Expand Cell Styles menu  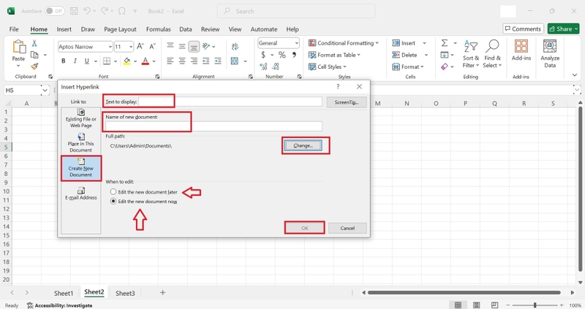pyautogui.click(x=327, y=66)
